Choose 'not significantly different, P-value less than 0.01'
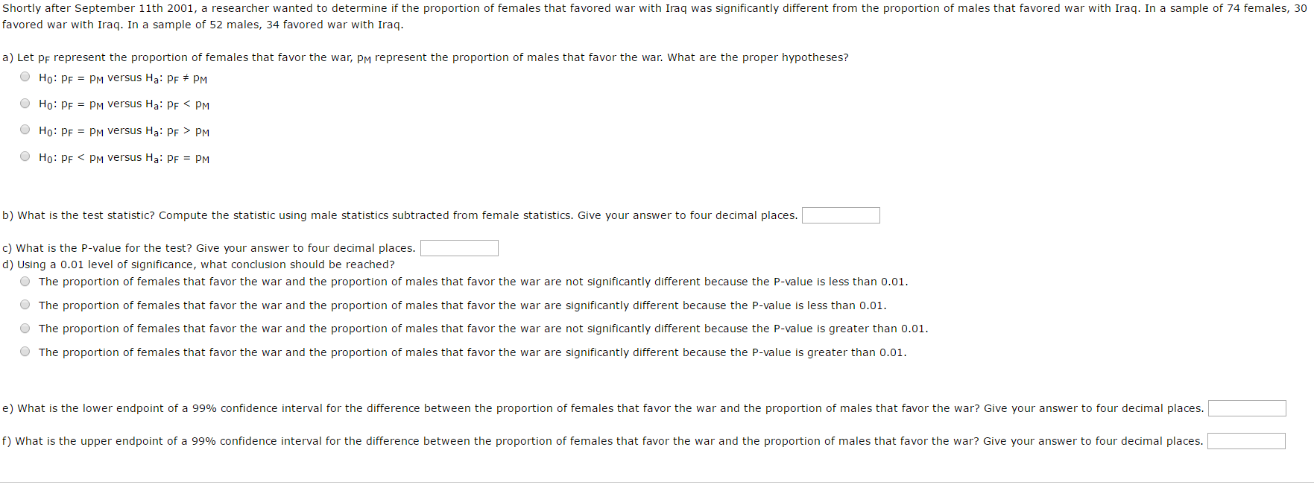1314x485 pixels. pos(25,282)
